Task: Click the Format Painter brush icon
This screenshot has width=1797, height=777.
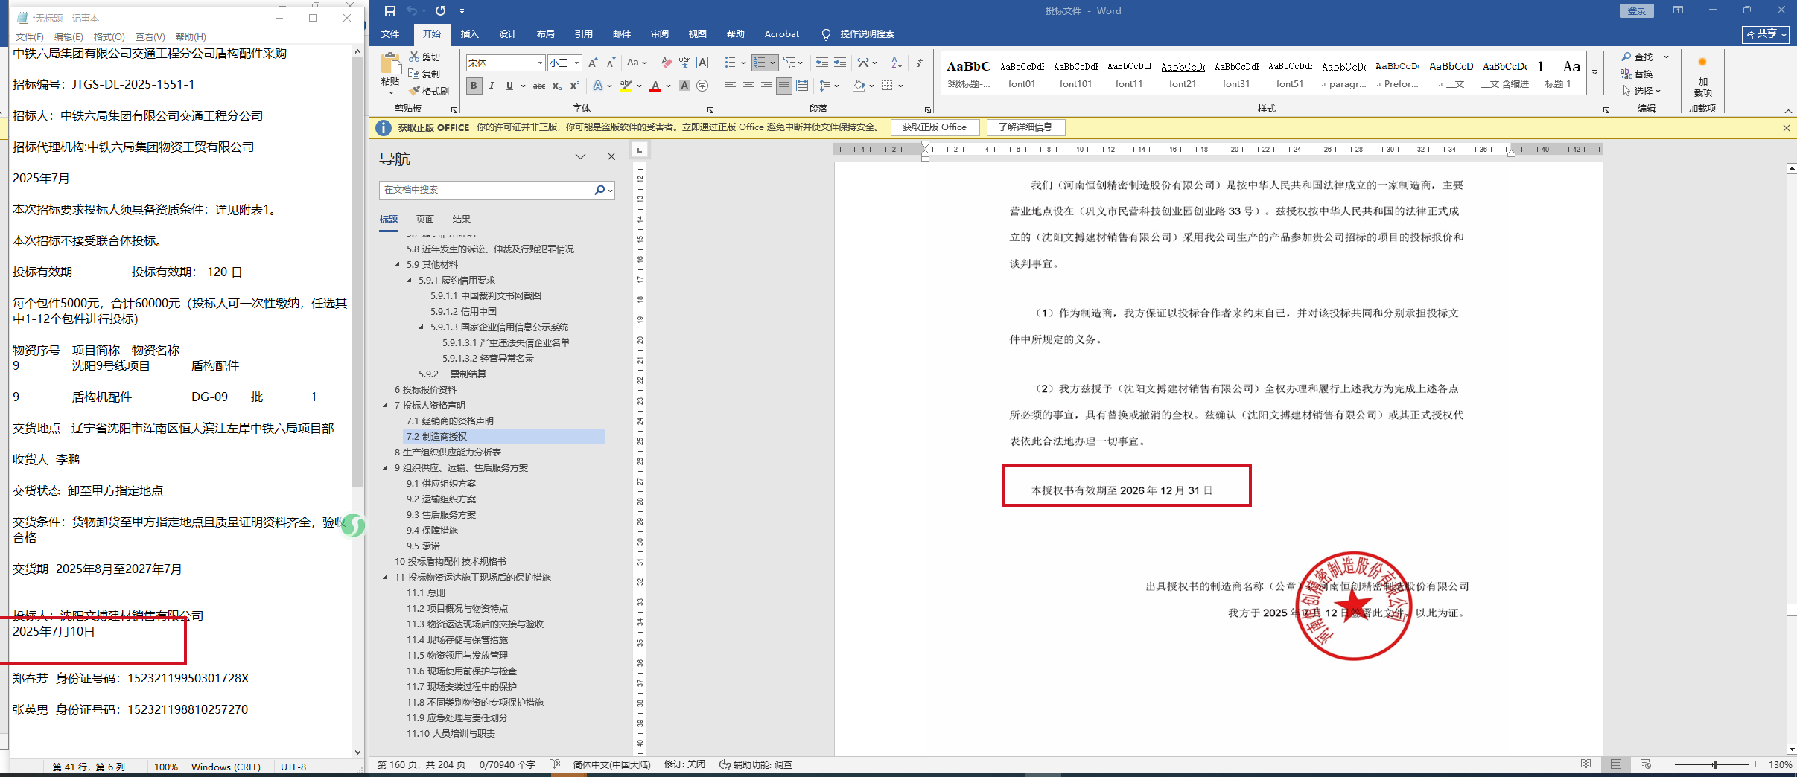Action: coord(414,91)
